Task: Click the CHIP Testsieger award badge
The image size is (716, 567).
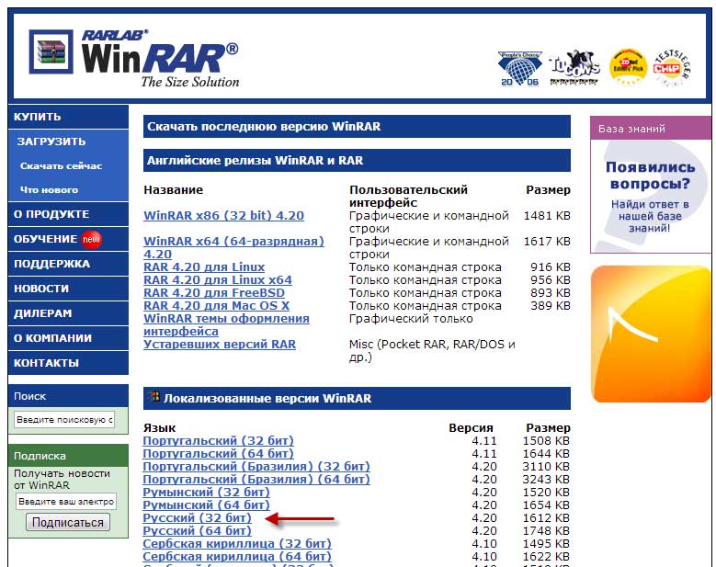Action: click(672, 68)
